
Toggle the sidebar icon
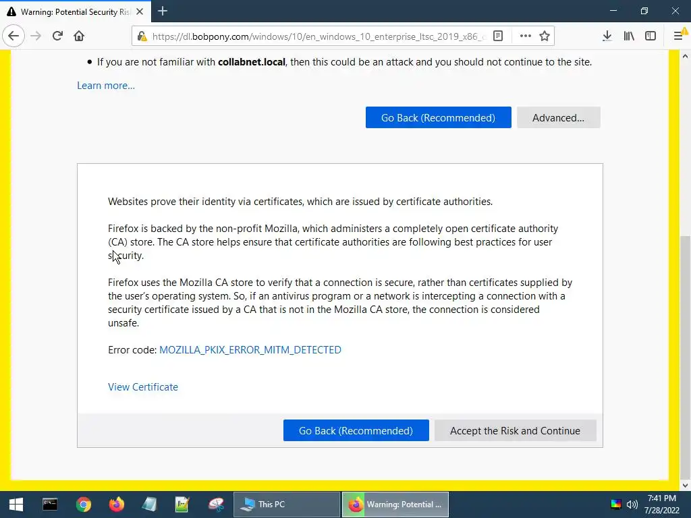tap(651, 36)
